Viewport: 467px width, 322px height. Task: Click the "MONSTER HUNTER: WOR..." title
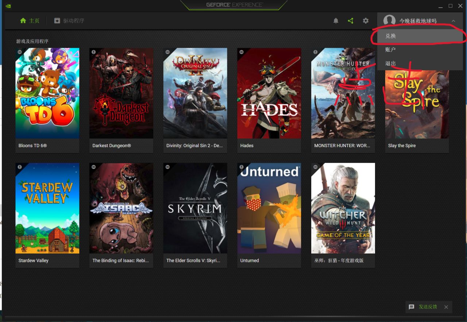pos(342,146)
